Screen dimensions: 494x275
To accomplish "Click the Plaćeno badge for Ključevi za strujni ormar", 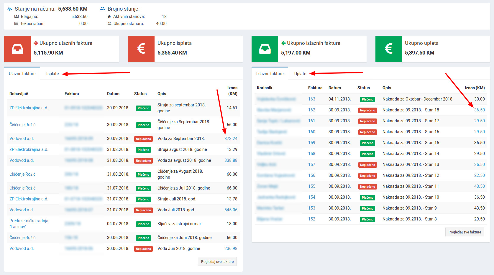I will point(143,224).
